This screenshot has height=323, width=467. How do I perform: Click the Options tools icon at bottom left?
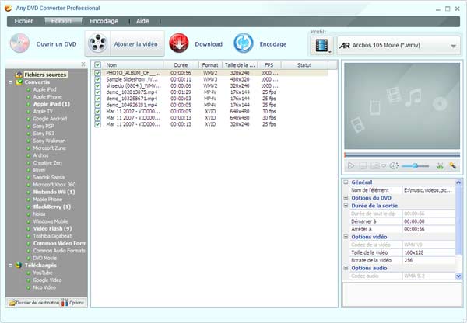[65, 303]
